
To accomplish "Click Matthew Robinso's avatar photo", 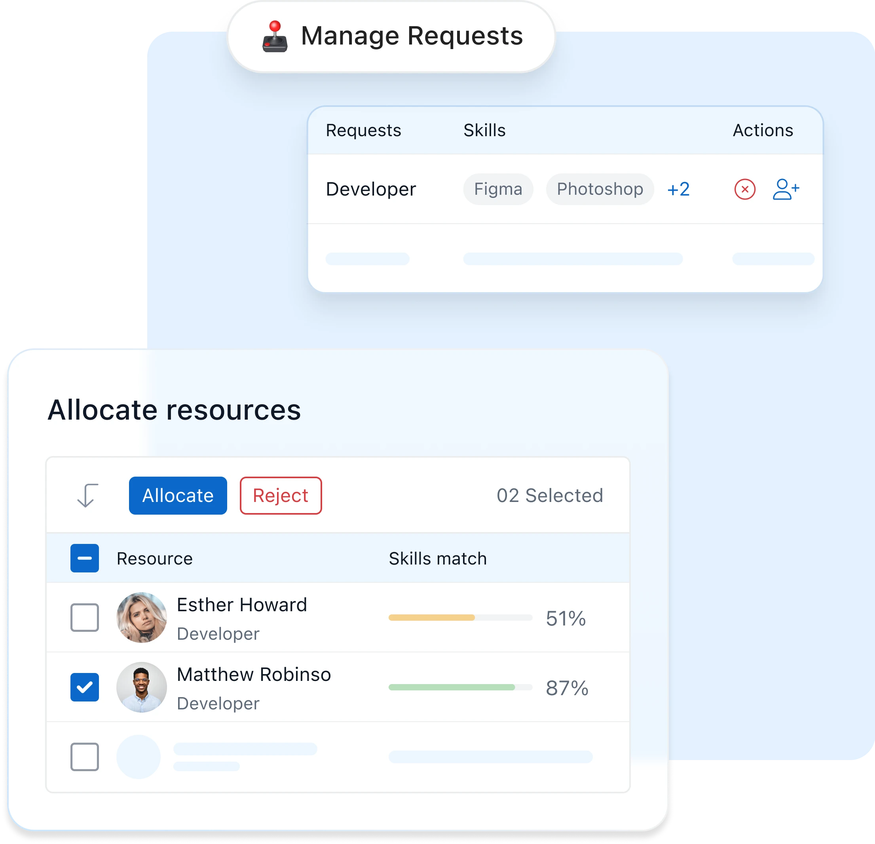I will [x=142, y=687].
